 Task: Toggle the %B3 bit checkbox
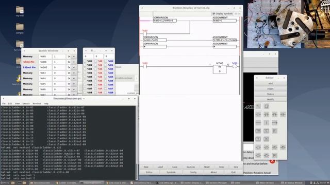click(85, 73)
